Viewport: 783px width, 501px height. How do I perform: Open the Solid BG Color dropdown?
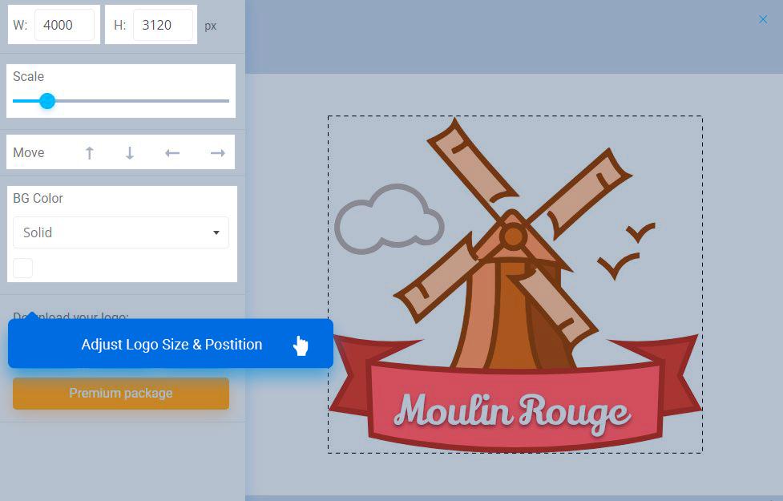coord(121,232)
